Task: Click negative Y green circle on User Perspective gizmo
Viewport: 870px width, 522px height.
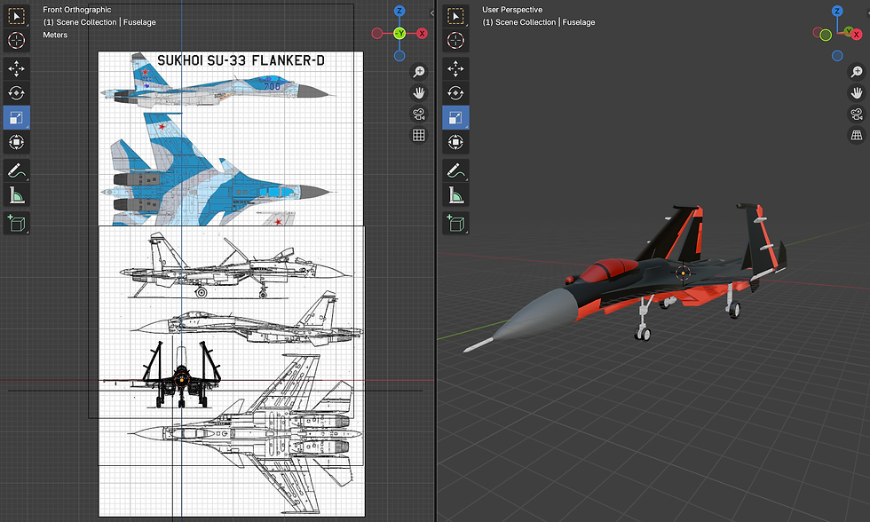Action: (x=826, y=35)
